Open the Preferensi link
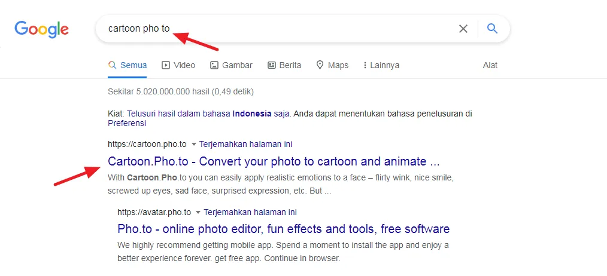Screen dimensions: 607x276 pos(127,123)
